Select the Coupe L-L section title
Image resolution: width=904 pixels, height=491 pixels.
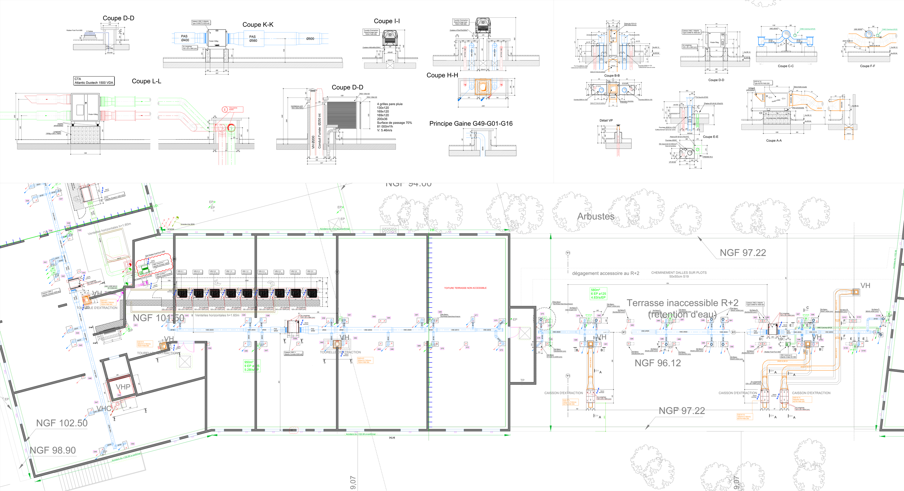tap(146, 81)
